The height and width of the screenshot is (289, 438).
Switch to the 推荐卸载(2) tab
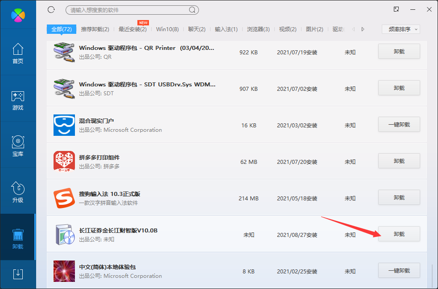click(x=95, y=29)
